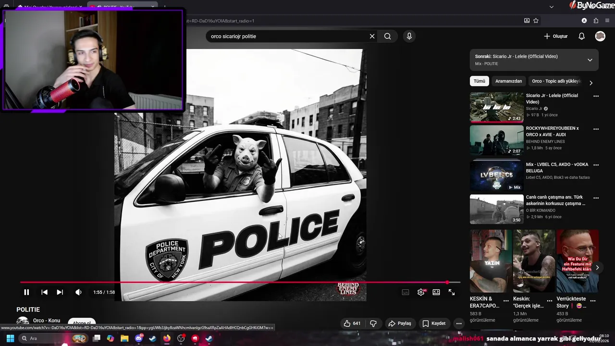Image resolution: width=615 pixels, height=346 pixels.
Task: Open the Orco channel avatar
Action: tap(23, 322)
